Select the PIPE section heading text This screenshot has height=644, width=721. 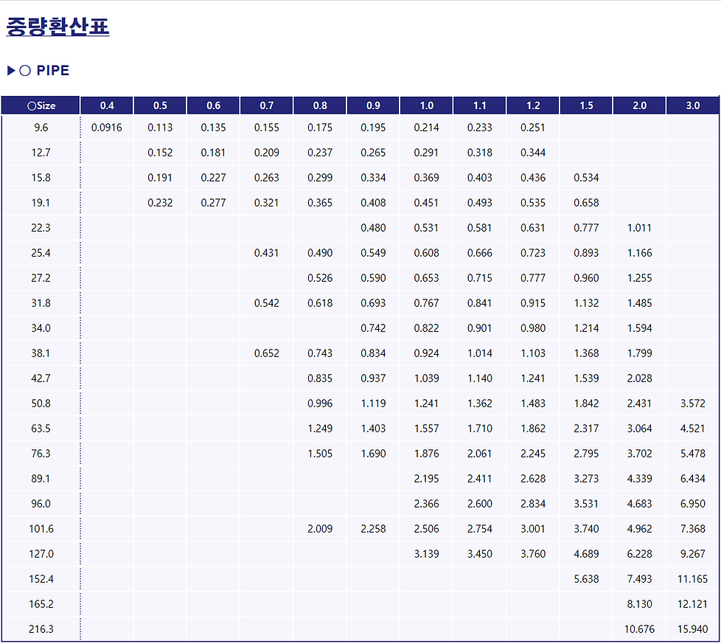(53, 70)
